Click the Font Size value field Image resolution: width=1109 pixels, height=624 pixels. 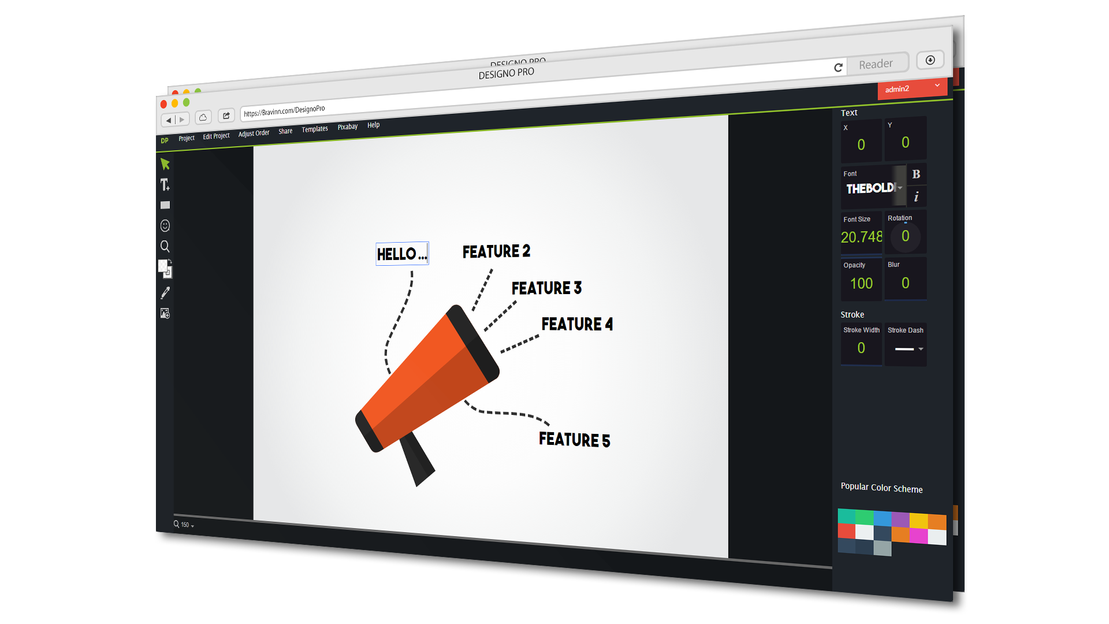tap(861, 237)
